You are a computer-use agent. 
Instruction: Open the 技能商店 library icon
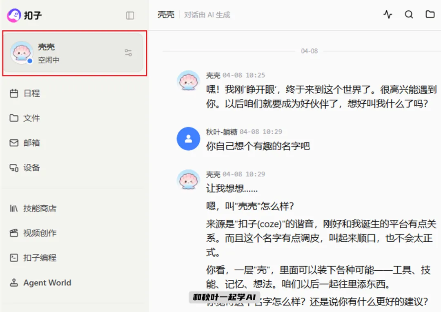coord(14,208)
